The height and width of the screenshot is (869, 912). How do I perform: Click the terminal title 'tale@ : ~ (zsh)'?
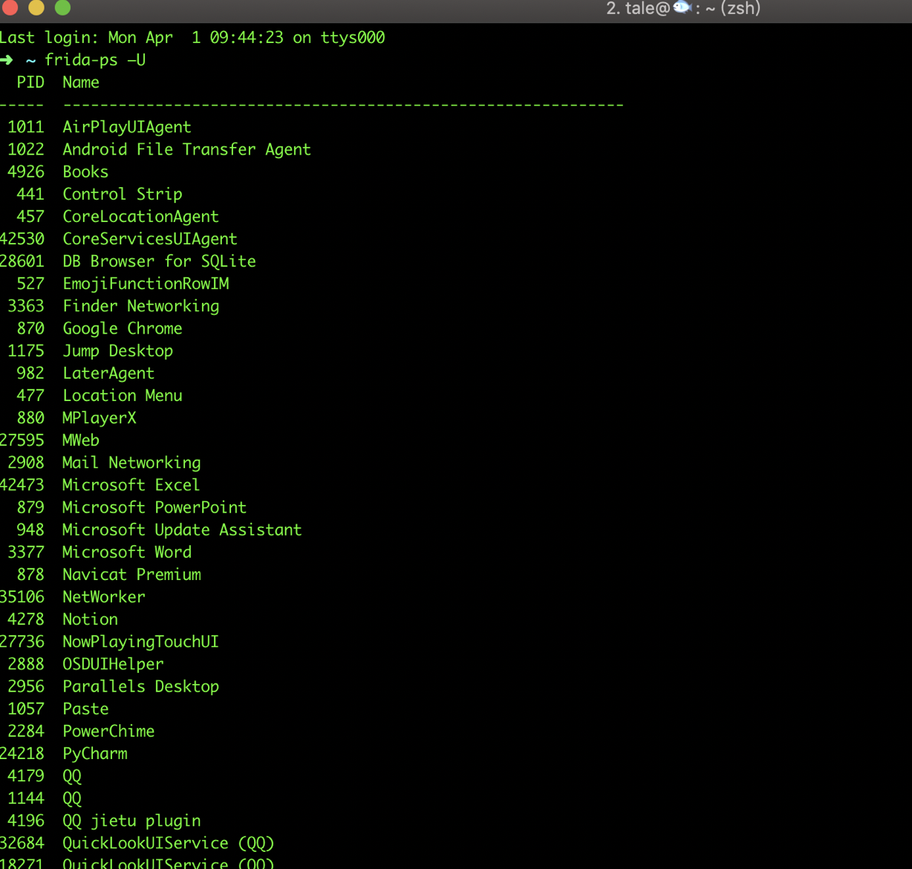[x=683, y=8]
